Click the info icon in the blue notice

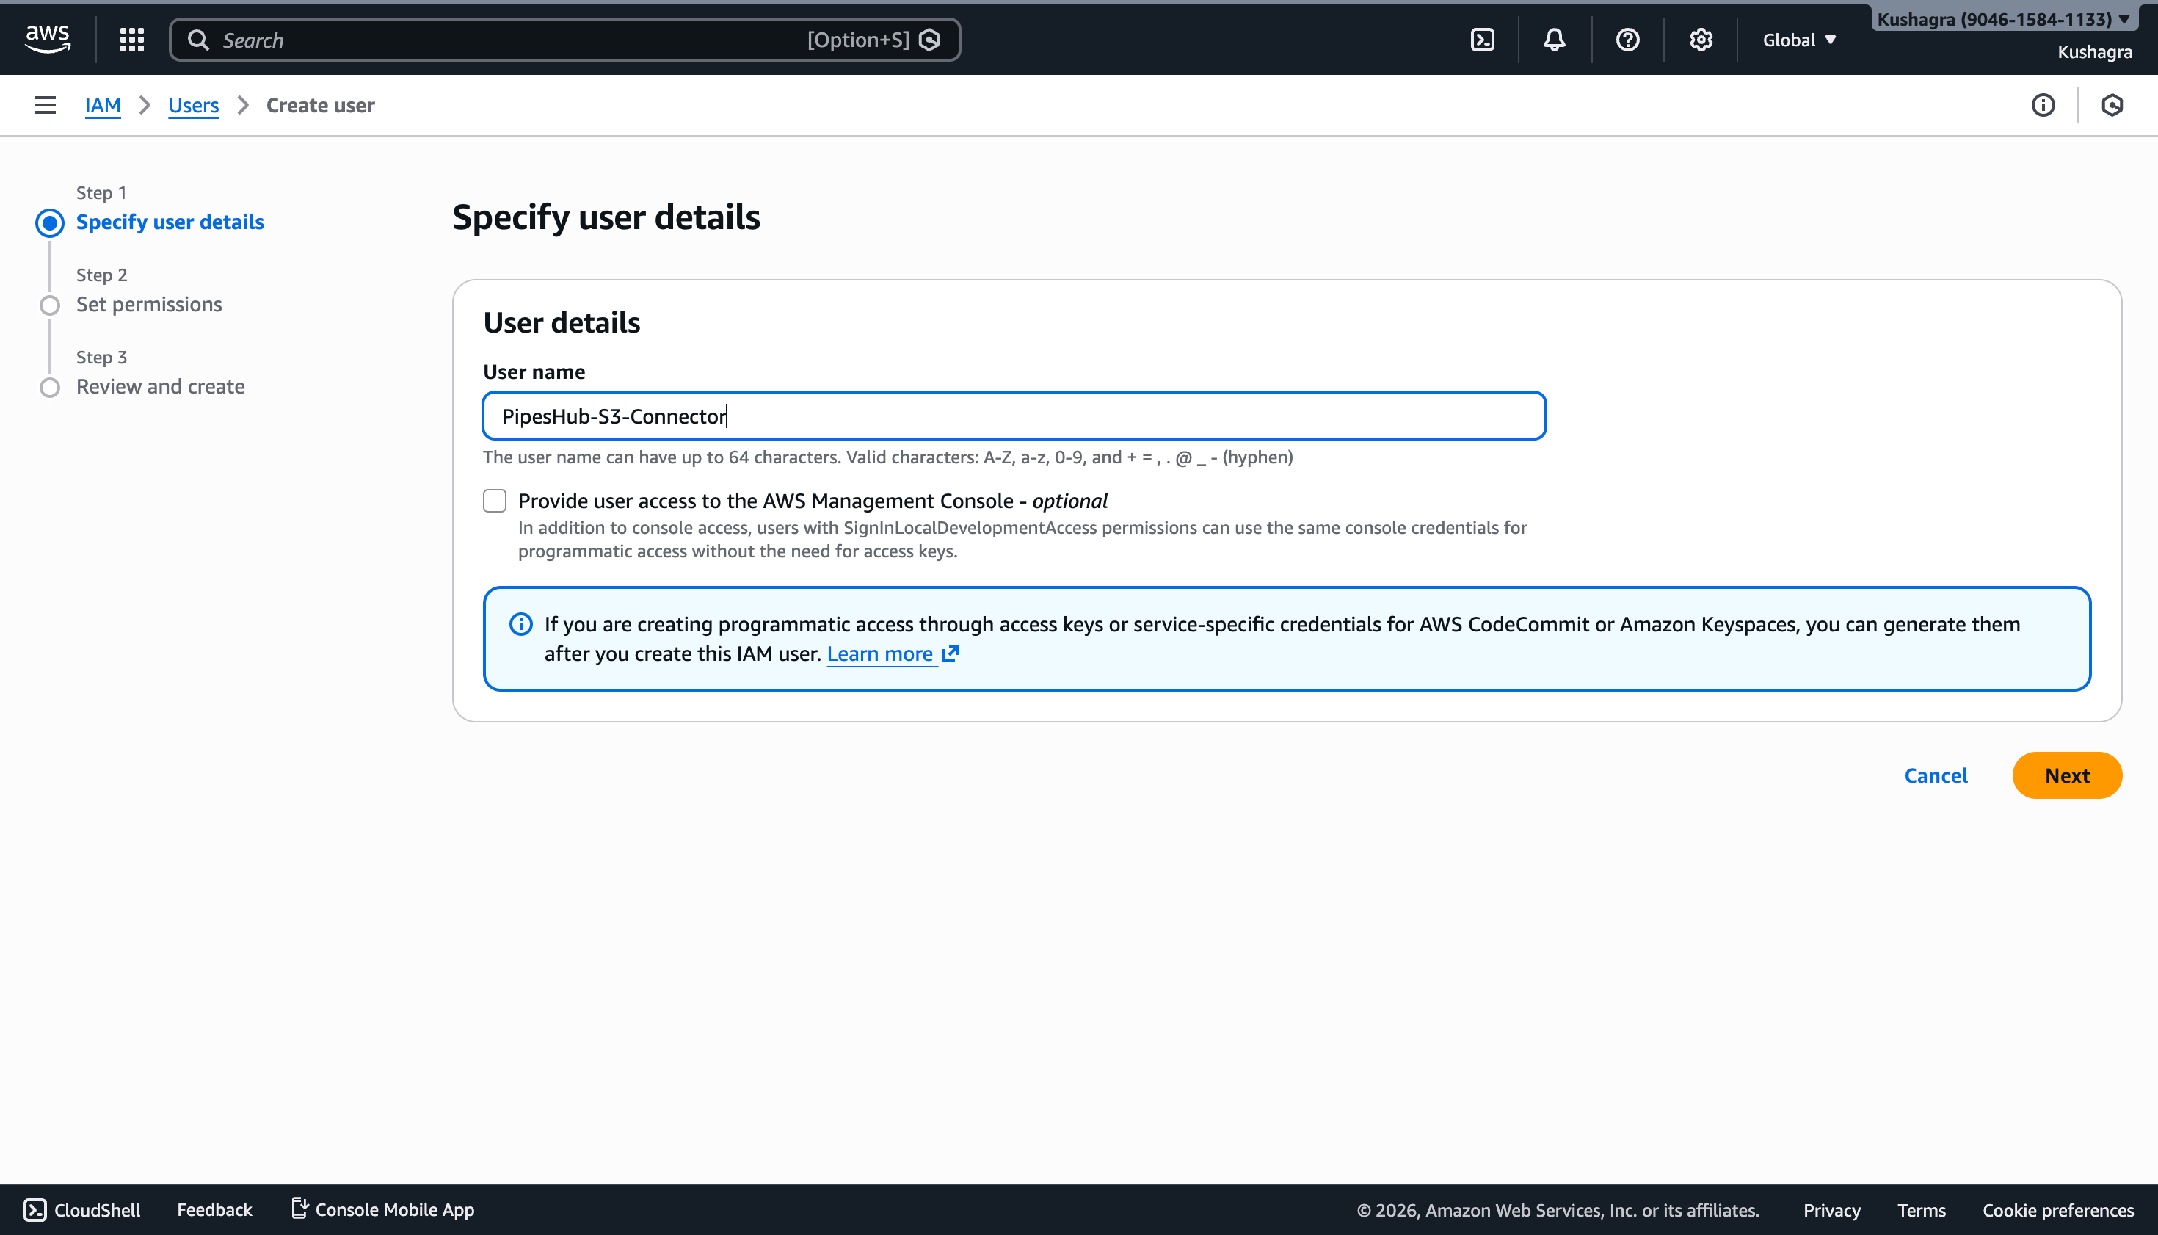pyautogui.click(x=520, y=624)
